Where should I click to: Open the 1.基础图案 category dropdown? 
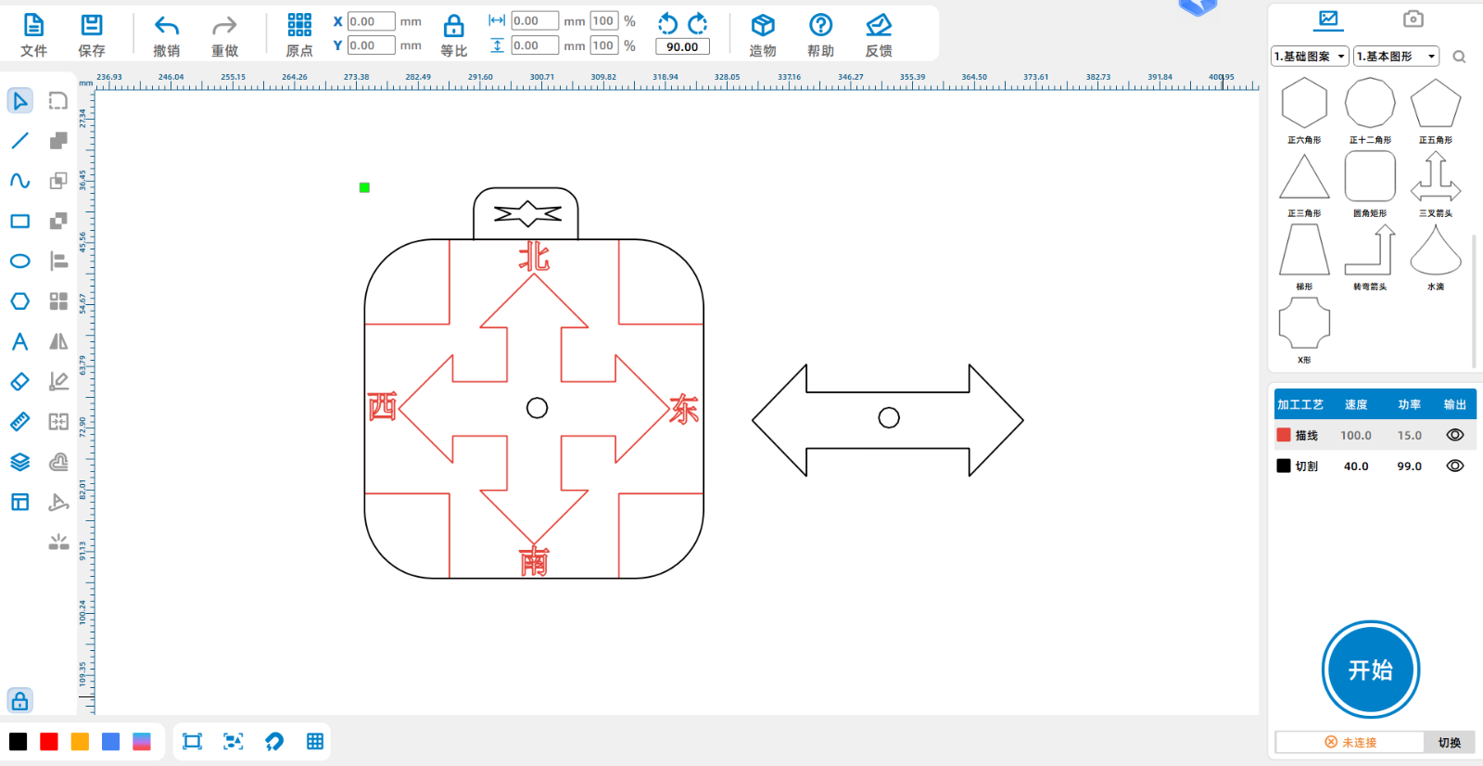click(x=1309, y=57)
